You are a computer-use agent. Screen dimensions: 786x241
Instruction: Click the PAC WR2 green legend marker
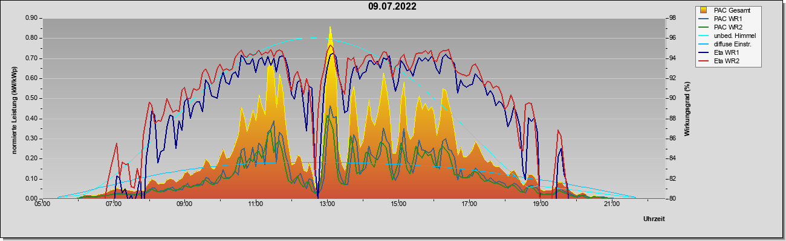click(704, 27)
